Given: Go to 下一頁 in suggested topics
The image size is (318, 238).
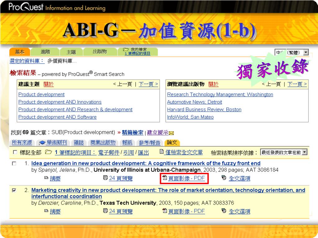Looking at the screenshot, I should [x=148, y=84].
